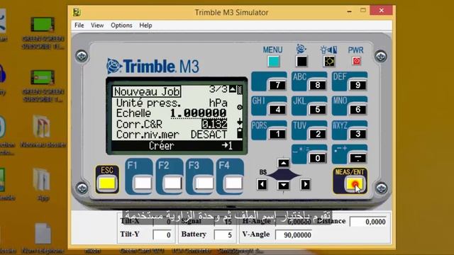This screenshot has height=255, width=454.
Task: Click keypad key 9 DEF
Action: [x=358, y=85]
